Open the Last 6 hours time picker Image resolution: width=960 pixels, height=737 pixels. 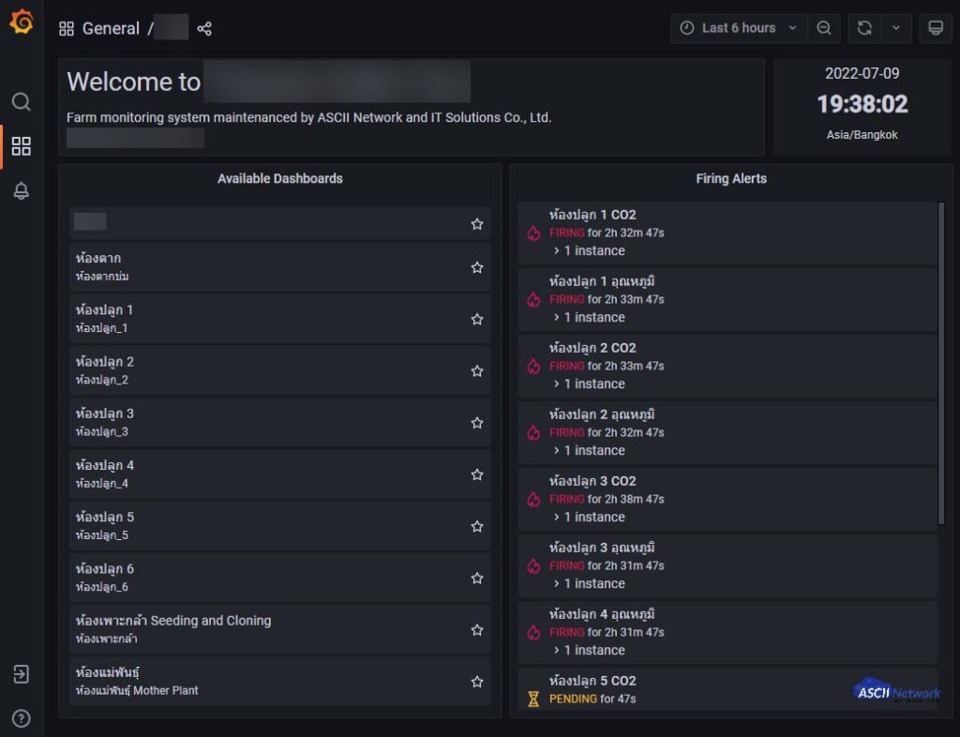tap(738, 28)
